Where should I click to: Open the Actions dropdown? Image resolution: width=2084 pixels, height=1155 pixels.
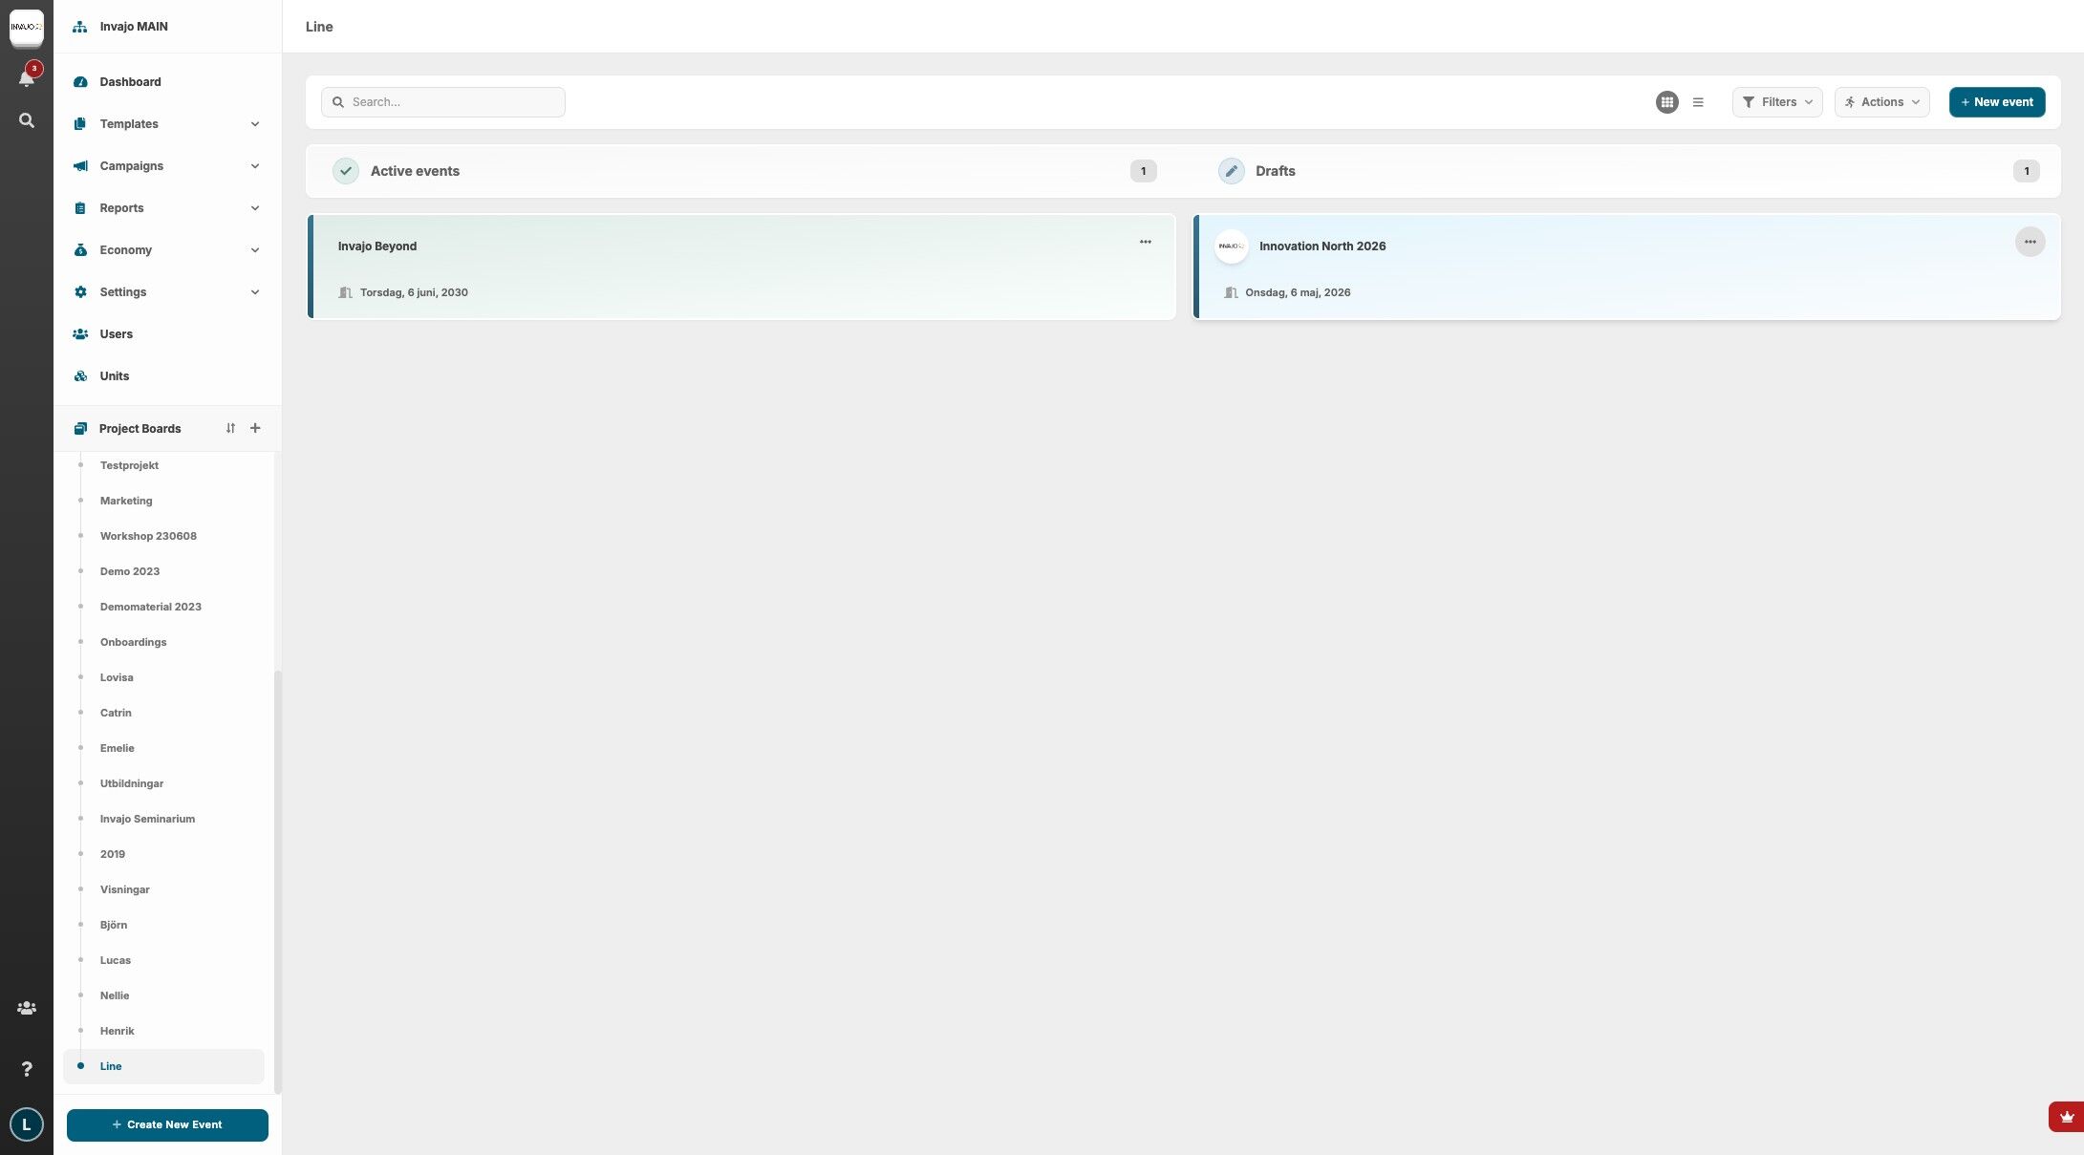click(1881, 102)
